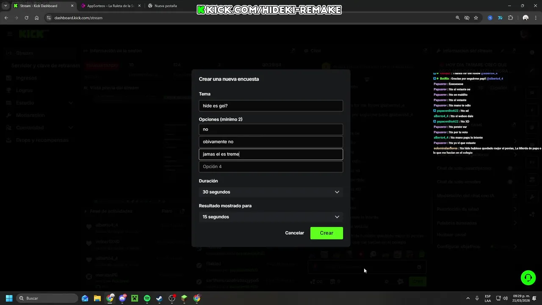Screen dimensions: 542x305
Task: Click the zoom magnifier icon in address bar
Action: pyautogui.click(x=457, y=18)
